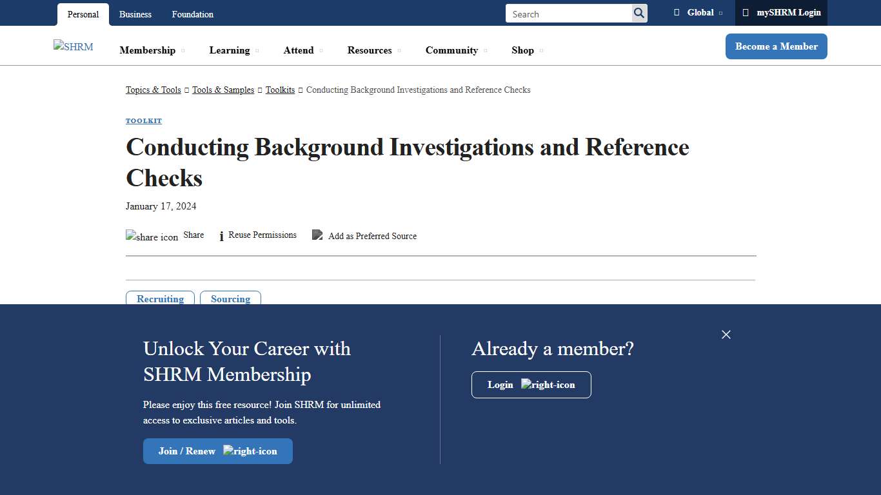
Task: Click inside the Search input field
Action: point(568,13)
